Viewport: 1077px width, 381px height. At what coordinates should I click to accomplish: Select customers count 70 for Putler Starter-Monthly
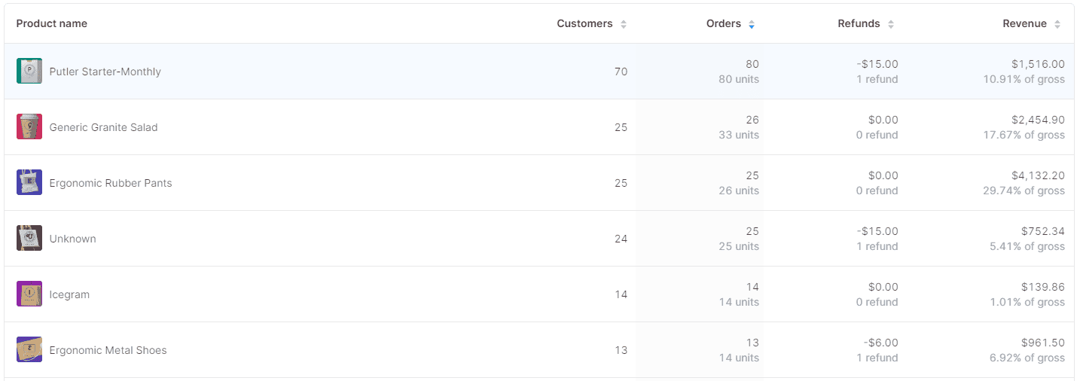(x=621, y=72)
